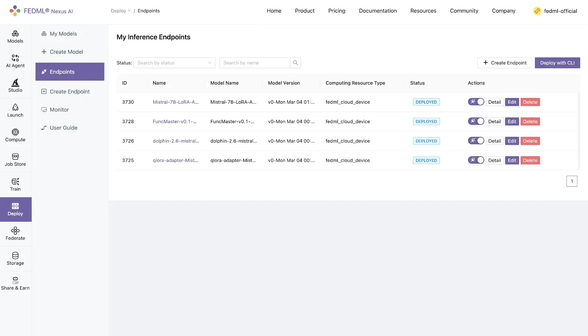Toggle endpoint 3730 on/off switch

476,102
